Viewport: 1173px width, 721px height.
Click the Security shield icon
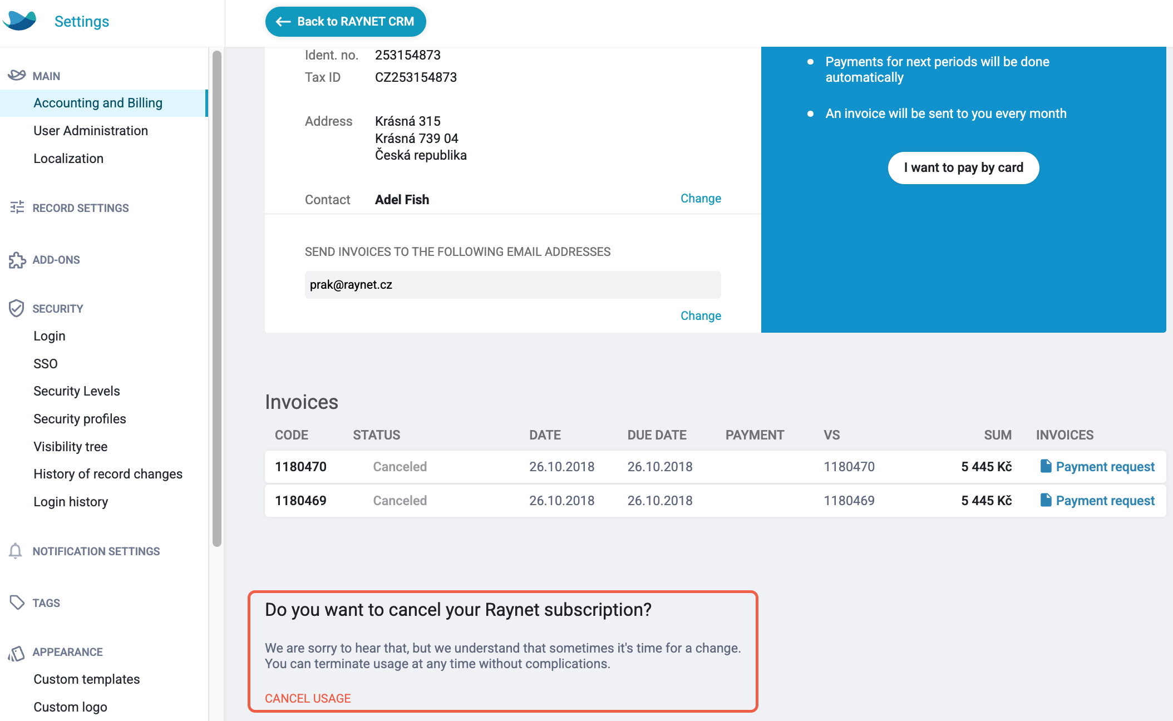coord(17,308)
